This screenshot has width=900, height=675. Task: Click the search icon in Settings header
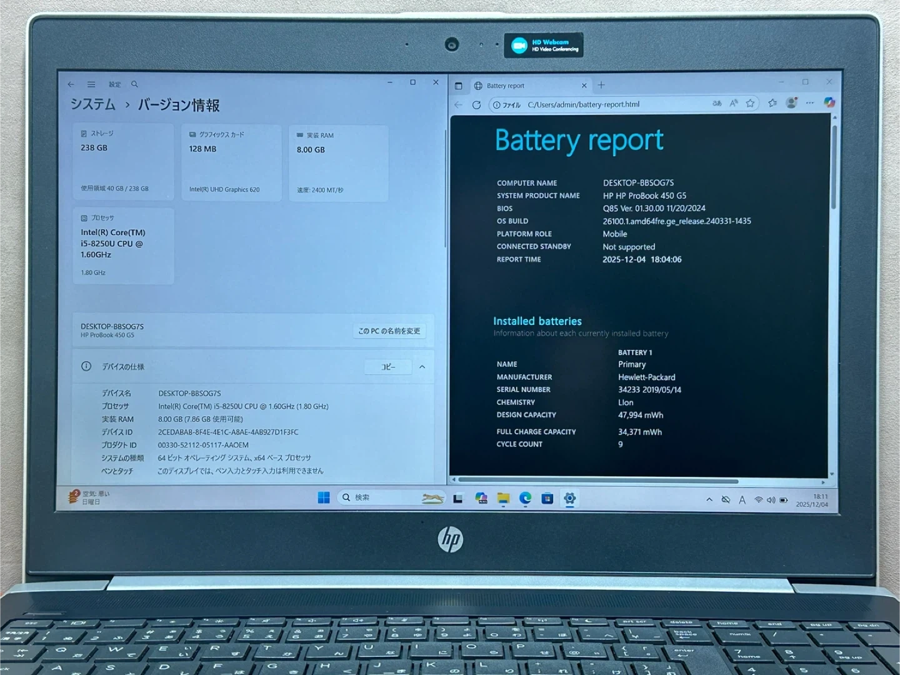click(134, 84)
